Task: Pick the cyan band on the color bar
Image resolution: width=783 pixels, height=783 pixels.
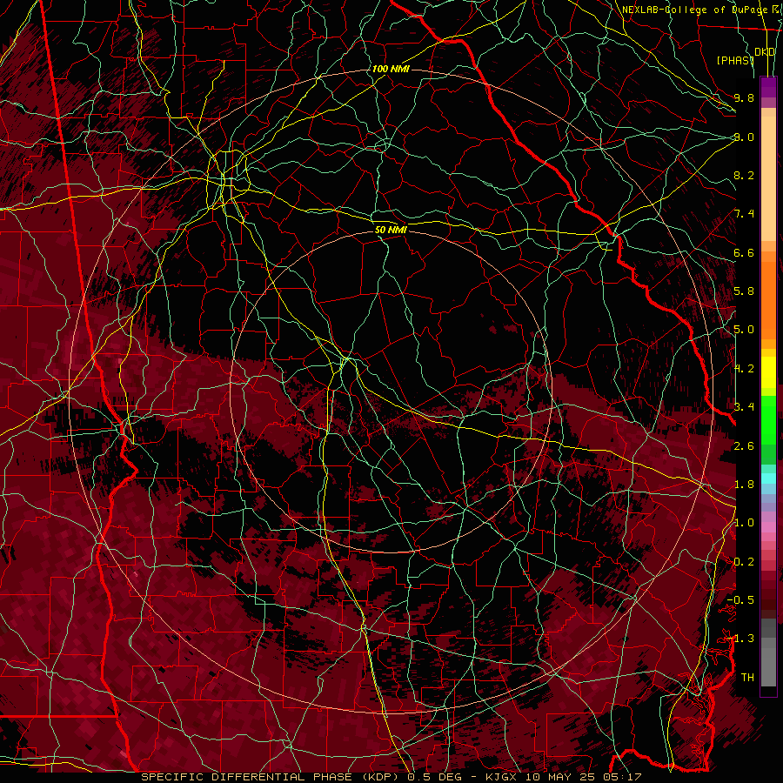Action: [x=768, y=478]
